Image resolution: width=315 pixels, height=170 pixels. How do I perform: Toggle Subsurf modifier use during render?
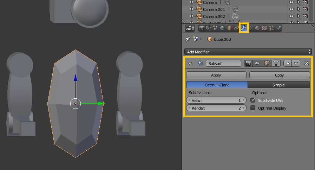(x=248, y=63)
